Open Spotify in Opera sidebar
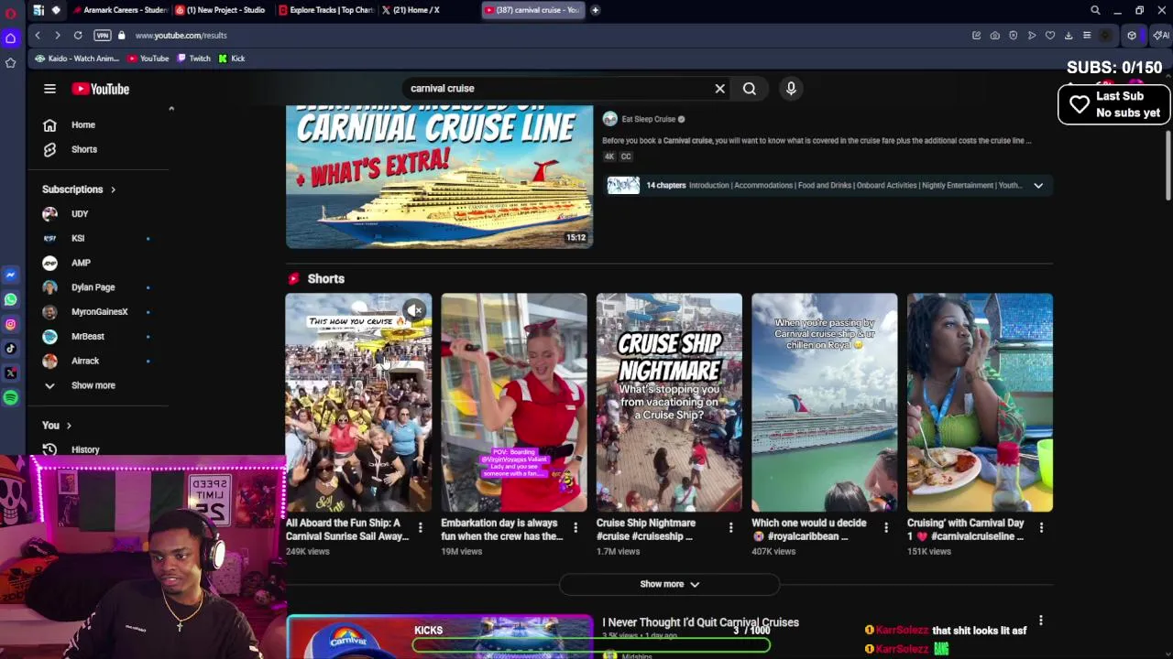The image size is (1173, 659). (11, 397)
